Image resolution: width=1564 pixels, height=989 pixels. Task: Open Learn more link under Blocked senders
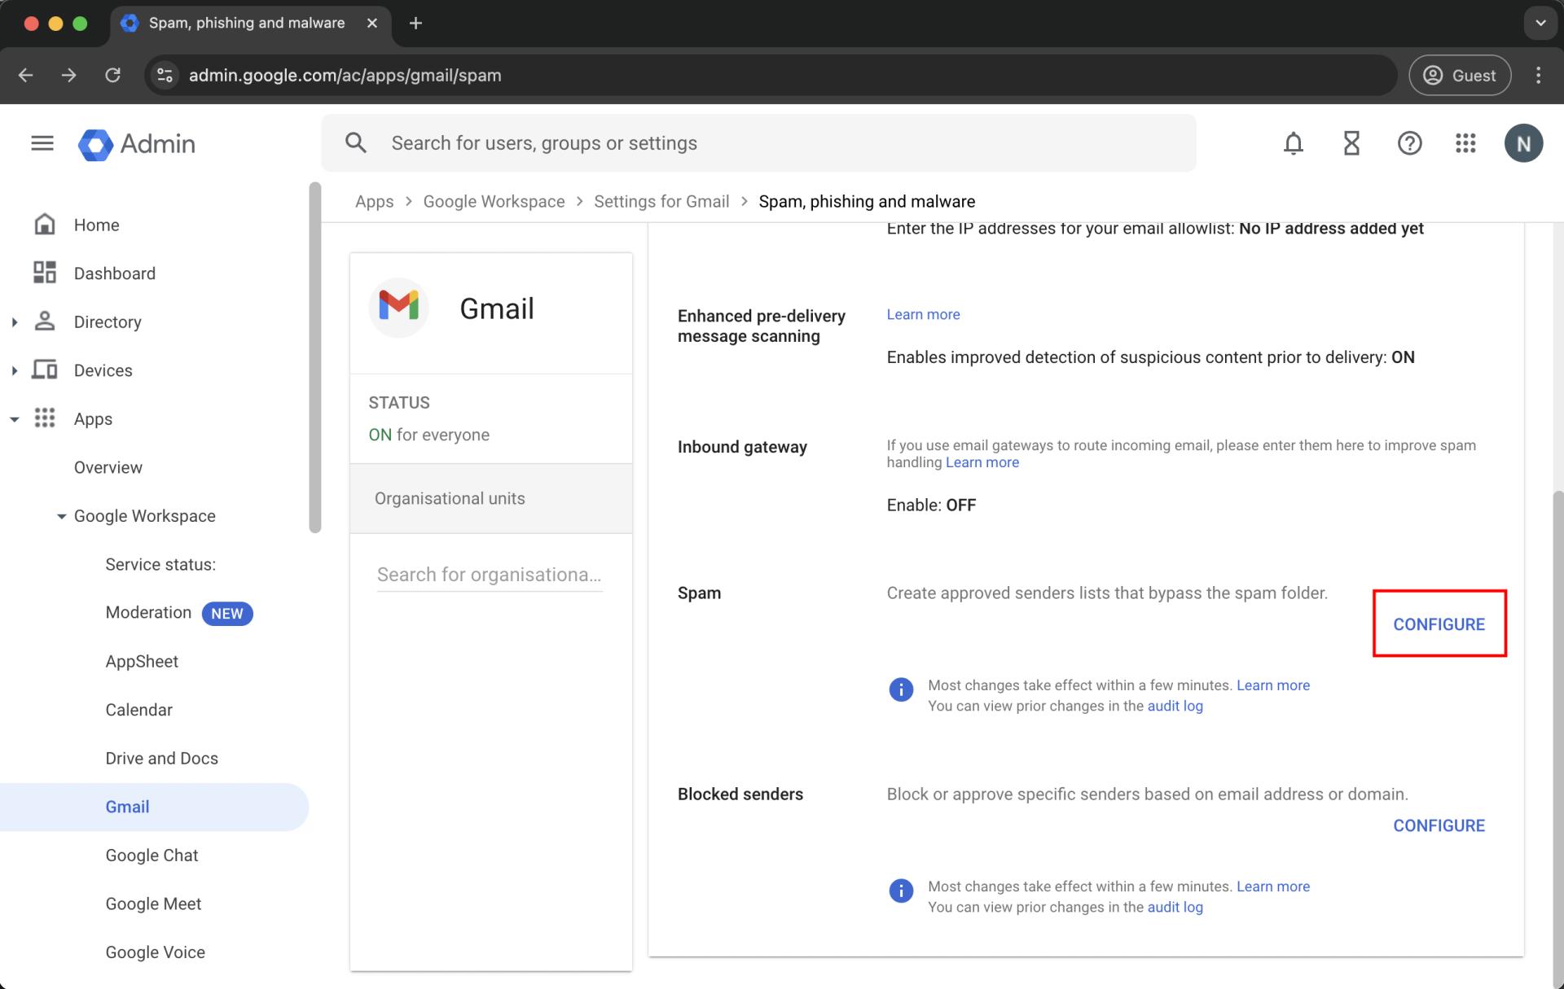click(1273, 886)
